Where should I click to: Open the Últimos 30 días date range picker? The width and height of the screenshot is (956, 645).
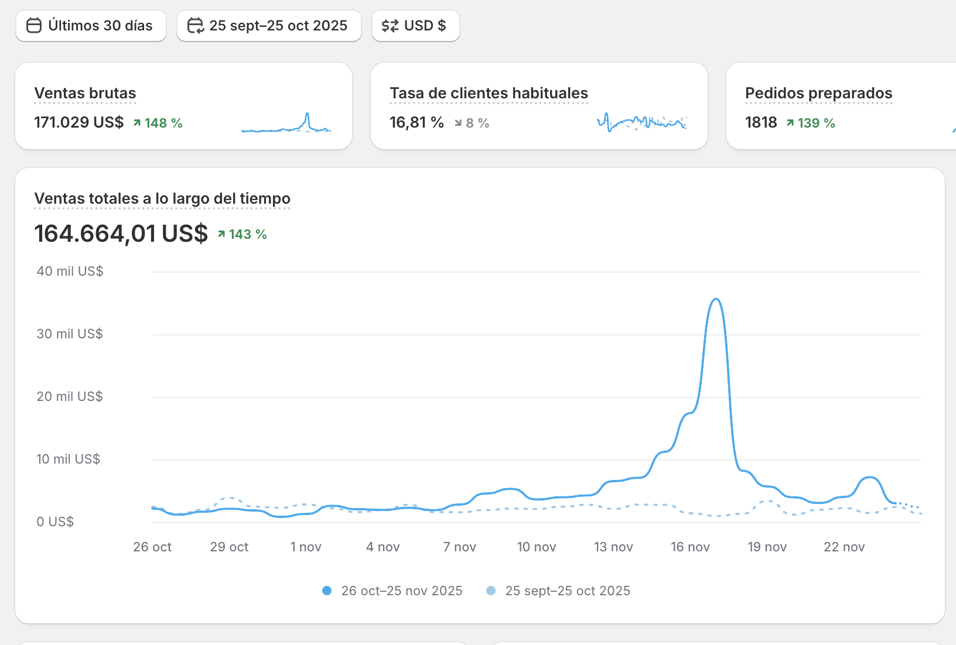point(91,26)
